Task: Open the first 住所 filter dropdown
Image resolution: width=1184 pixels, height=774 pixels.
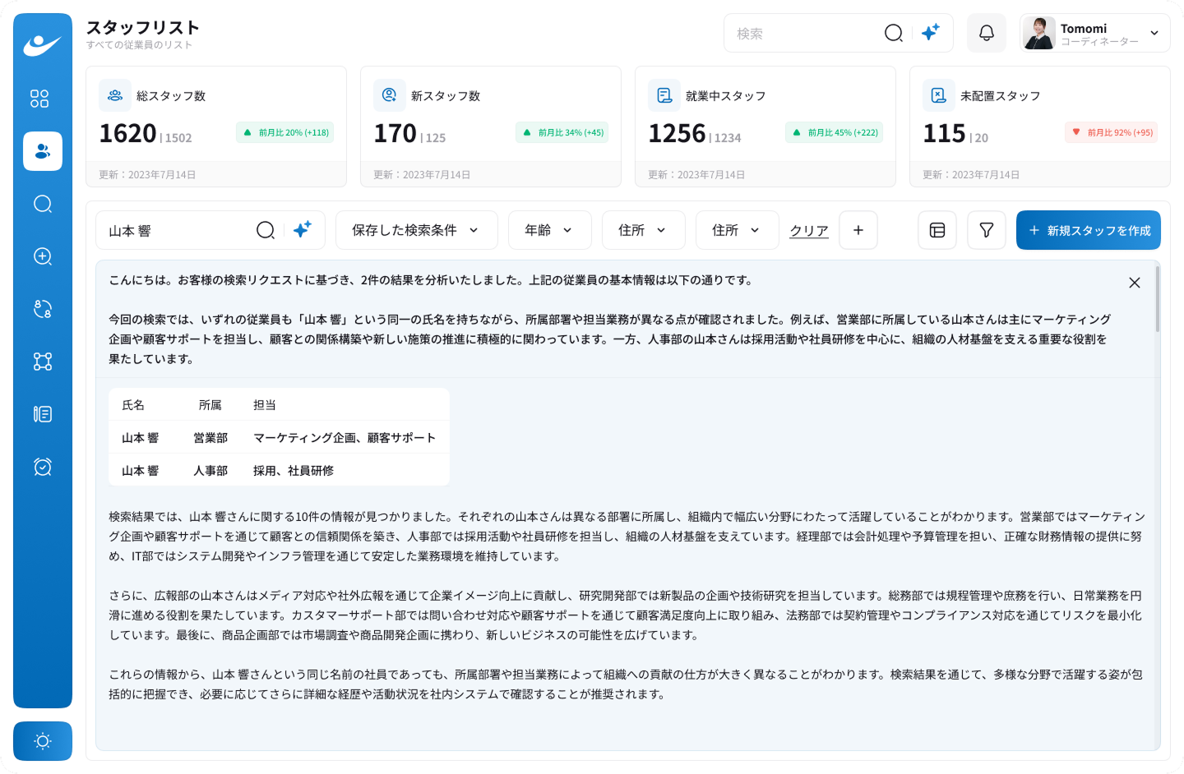Action: 643,230
